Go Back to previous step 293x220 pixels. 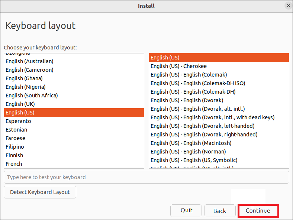(x=219, y=211)
